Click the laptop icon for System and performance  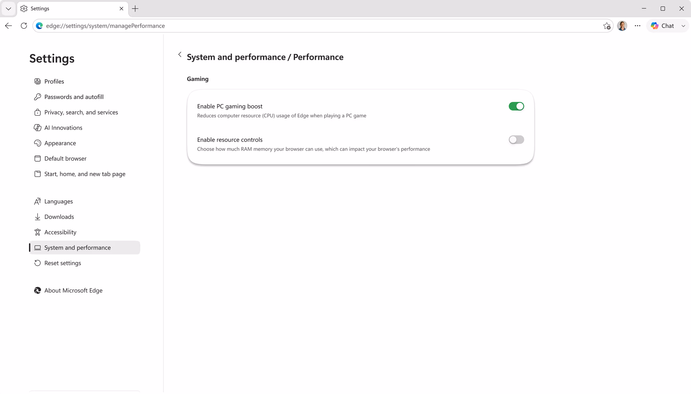point(37,248)
